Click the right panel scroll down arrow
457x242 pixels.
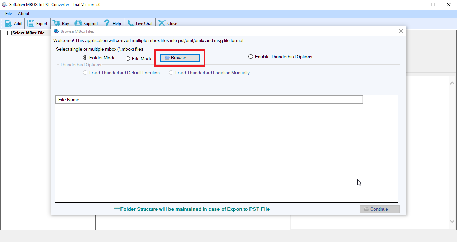click(x=452, y=221)
